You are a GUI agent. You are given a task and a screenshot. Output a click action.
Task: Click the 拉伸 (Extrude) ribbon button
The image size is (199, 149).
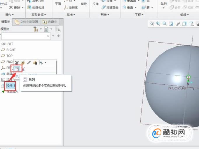96,4
